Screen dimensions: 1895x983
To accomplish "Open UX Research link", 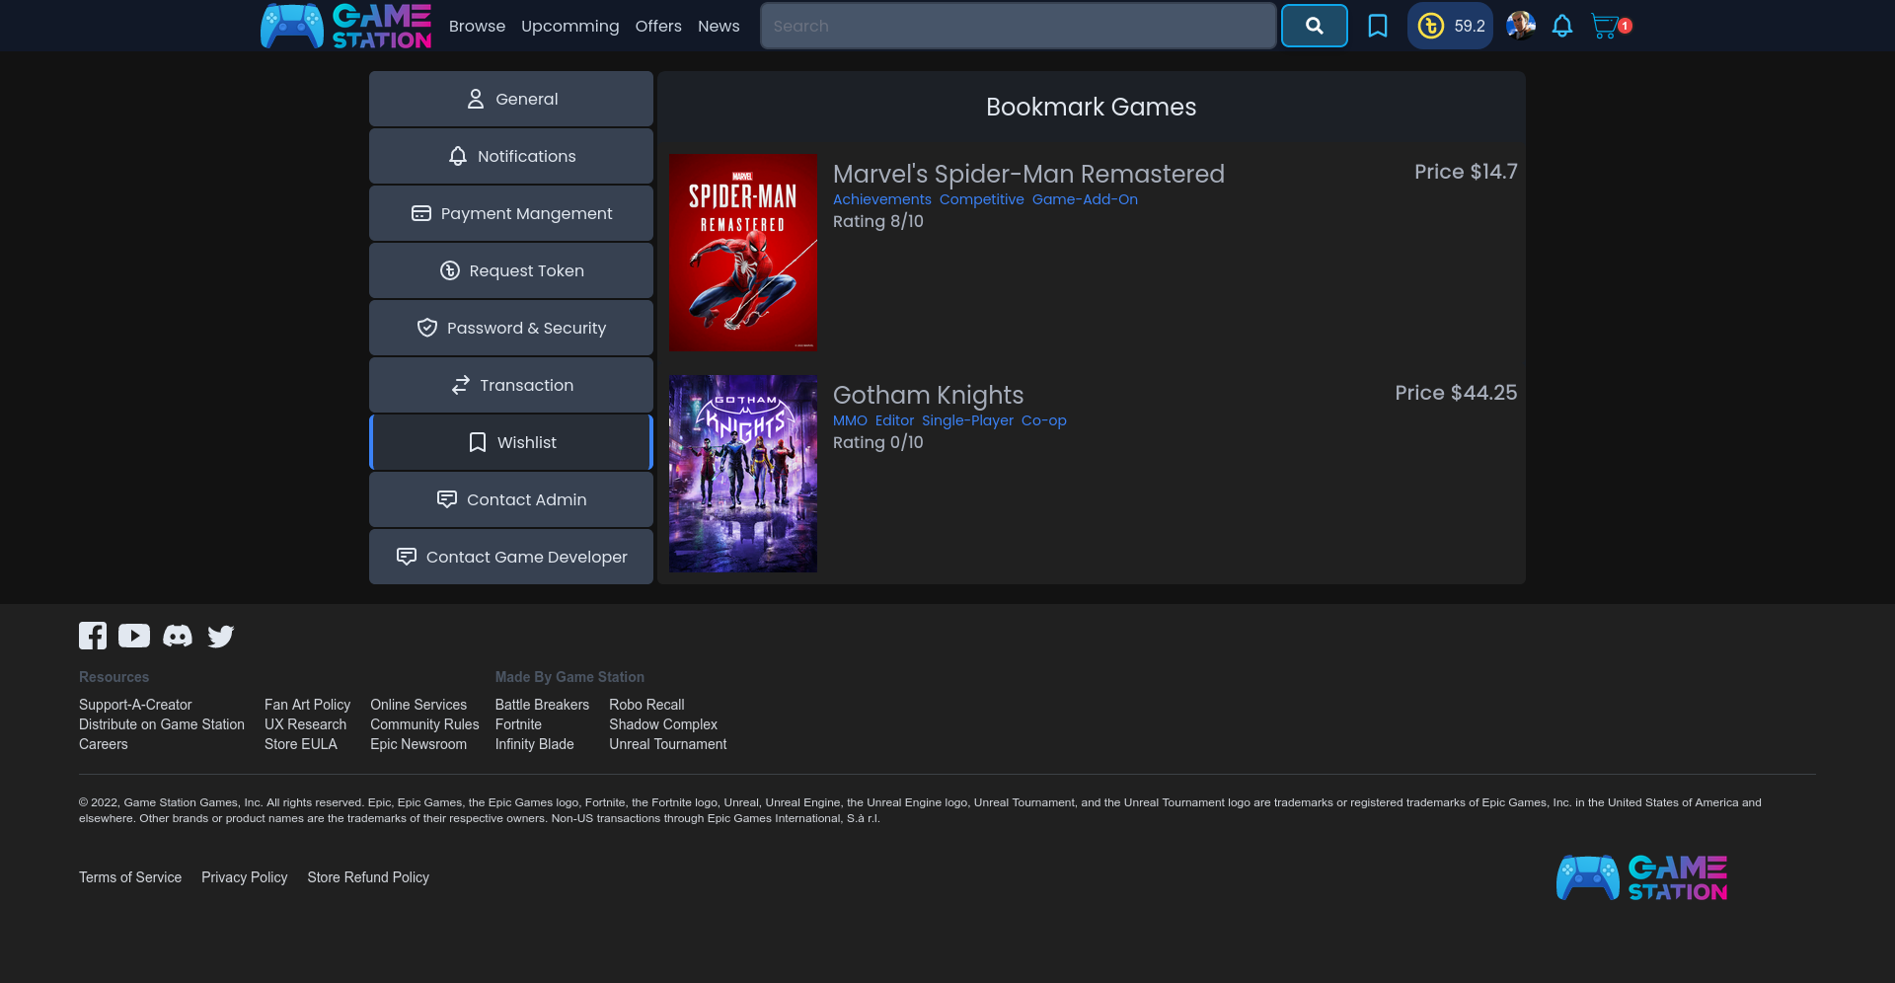I will (x=305, y=724).
